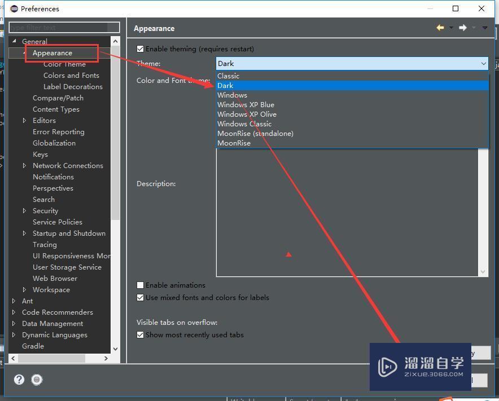Image resolution: width=499 pixels, height=401 pixels.
Task: Click the help question mark icon
Action: coord(19,380)
